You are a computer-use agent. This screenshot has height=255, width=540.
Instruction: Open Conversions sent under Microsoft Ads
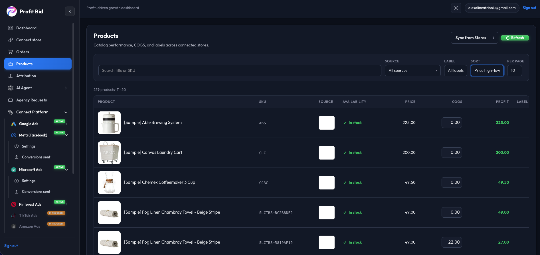(36, 191)
